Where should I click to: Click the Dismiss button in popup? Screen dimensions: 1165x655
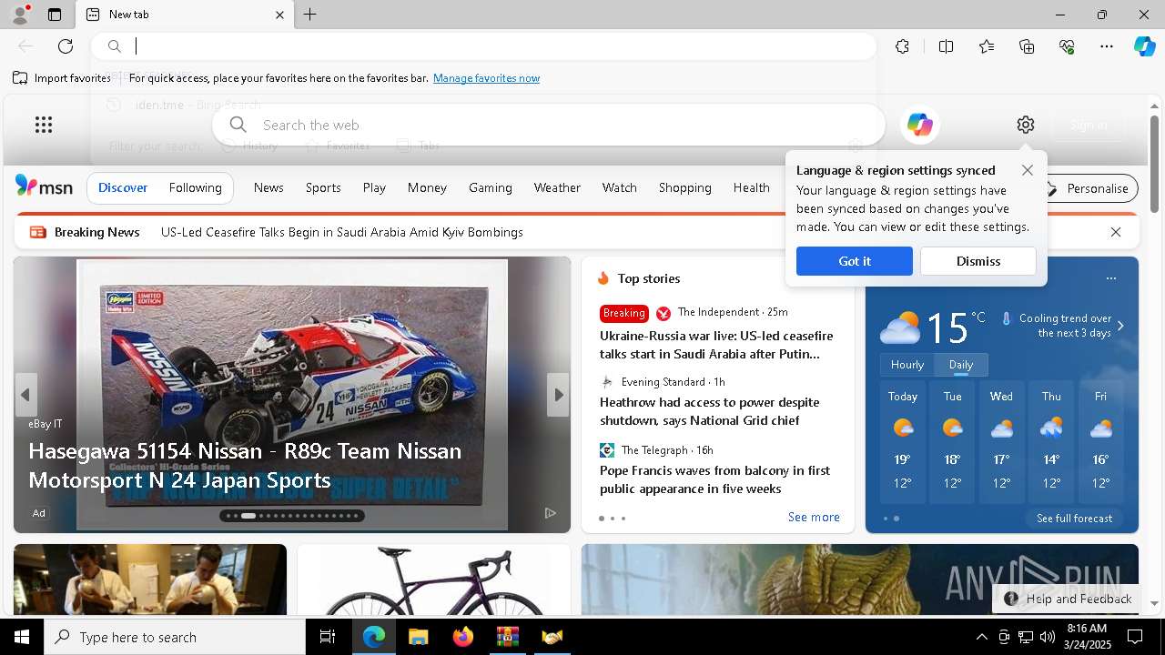tap(978, 261)
